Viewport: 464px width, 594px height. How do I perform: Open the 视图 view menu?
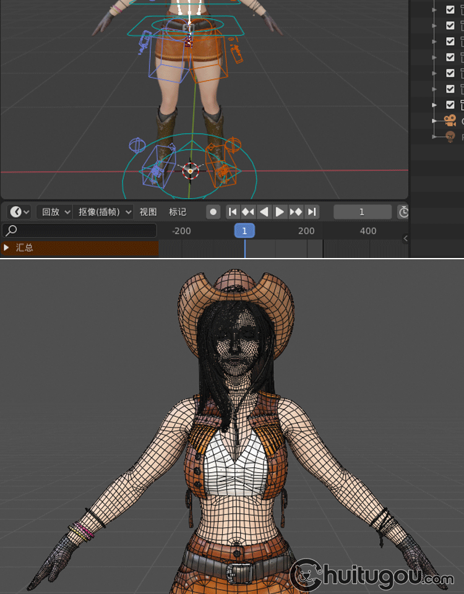click(148, 212)
